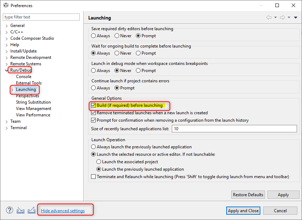Viewport: 302px width, 220px height.
Task: Select Always for saving dirty editors
Action: [x=94, y=36]
